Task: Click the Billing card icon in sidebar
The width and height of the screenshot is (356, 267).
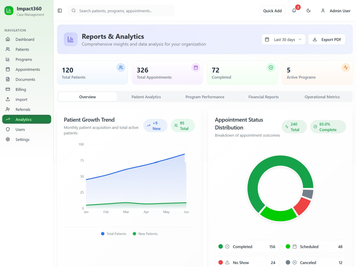Action: coord(8,89)
